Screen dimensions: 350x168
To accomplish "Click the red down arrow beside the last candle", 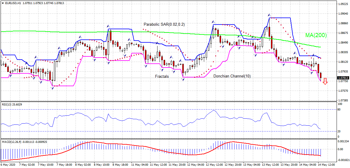I will (325, 81).
